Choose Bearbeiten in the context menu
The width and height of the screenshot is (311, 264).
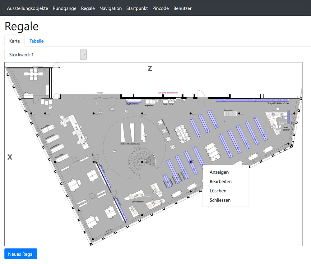pyautogui.click(x=220, y=181)
